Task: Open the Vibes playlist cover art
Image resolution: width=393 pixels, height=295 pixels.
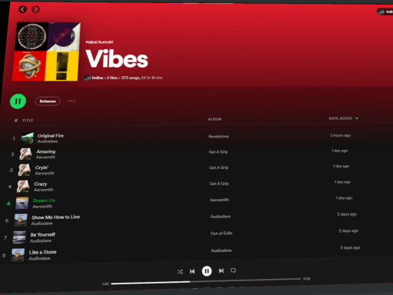Action: point(46,51)
